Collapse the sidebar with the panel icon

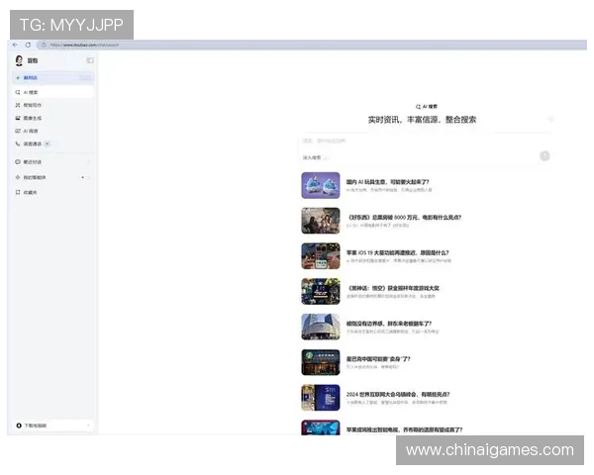tap(90, 60)
